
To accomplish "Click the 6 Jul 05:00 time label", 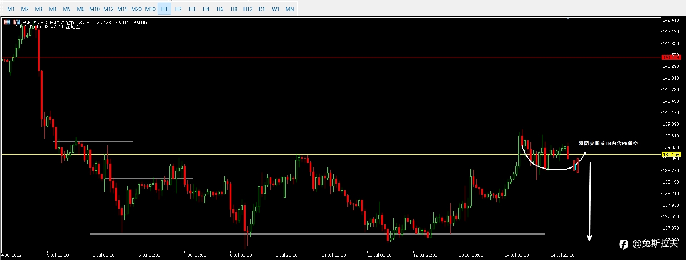I will pos(104,255).
